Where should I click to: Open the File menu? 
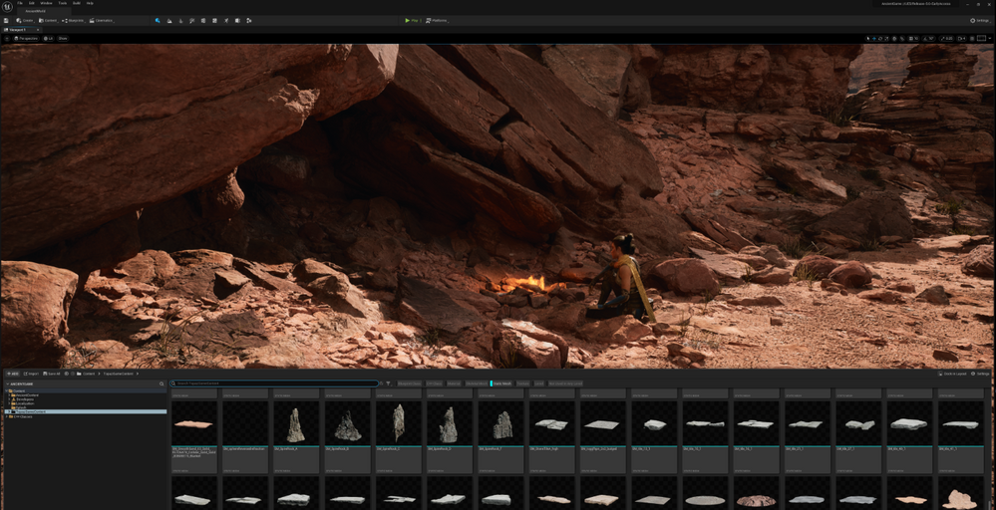(x=20, y=3)
